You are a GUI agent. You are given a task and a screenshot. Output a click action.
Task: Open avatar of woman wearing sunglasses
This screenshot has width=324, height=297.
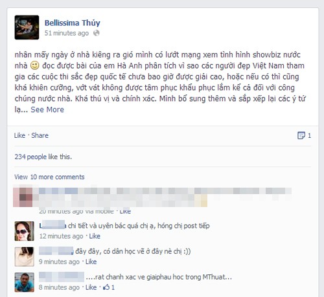[25, 231]
